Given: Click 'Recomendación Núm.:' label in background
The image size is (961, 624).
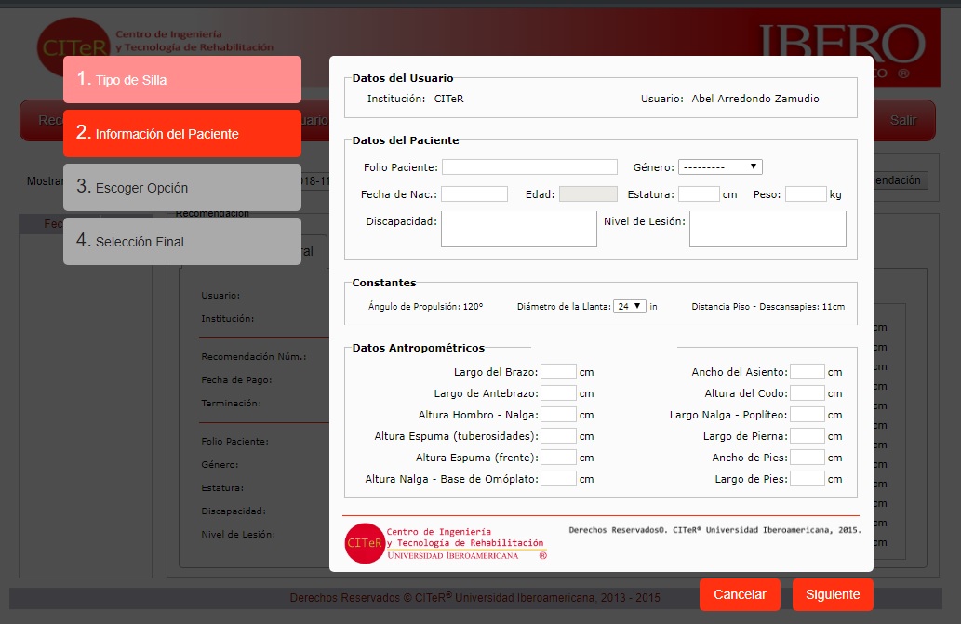Looking at the screenshot, I should (254, 356).
